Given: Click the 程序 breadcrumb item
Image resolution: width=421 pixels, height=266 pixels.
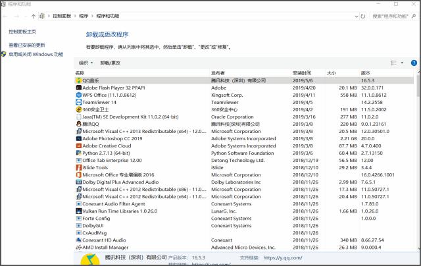Looking at the screenshot, I should [84, 16].
